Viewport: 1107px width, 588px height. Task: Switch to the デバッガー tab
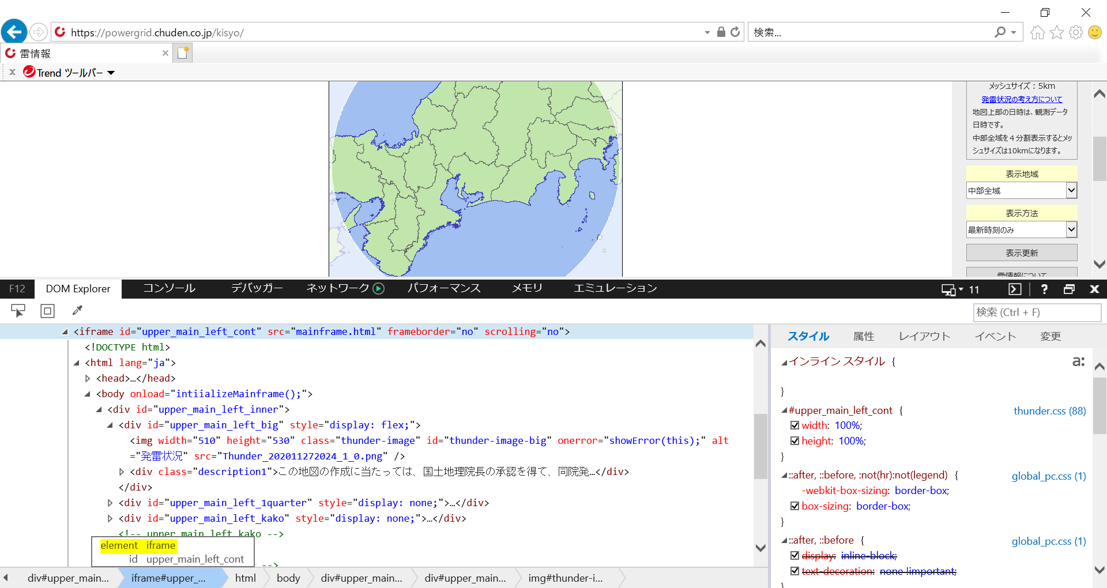pos(257,288)
